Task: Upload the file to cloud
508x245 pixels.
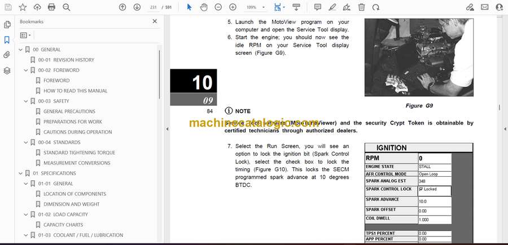Action: [37, 7]
